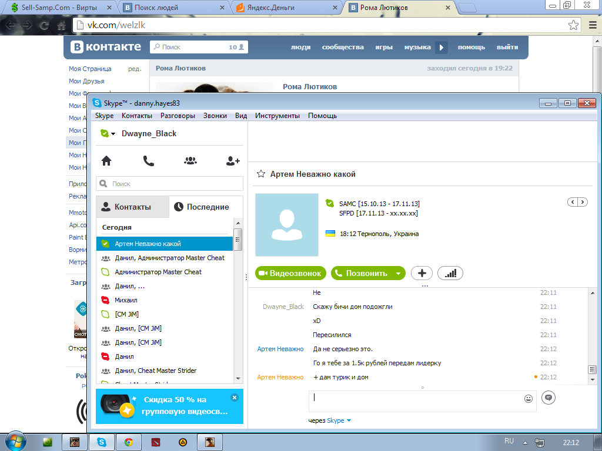The image size is (602, 451).
Task: Open the через Skype sending method dropdown
Action: [339, 420]
